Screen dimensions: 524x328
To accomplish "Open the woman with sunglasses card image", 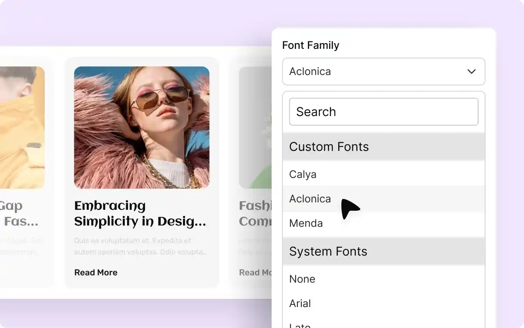I will click(141, 127).
